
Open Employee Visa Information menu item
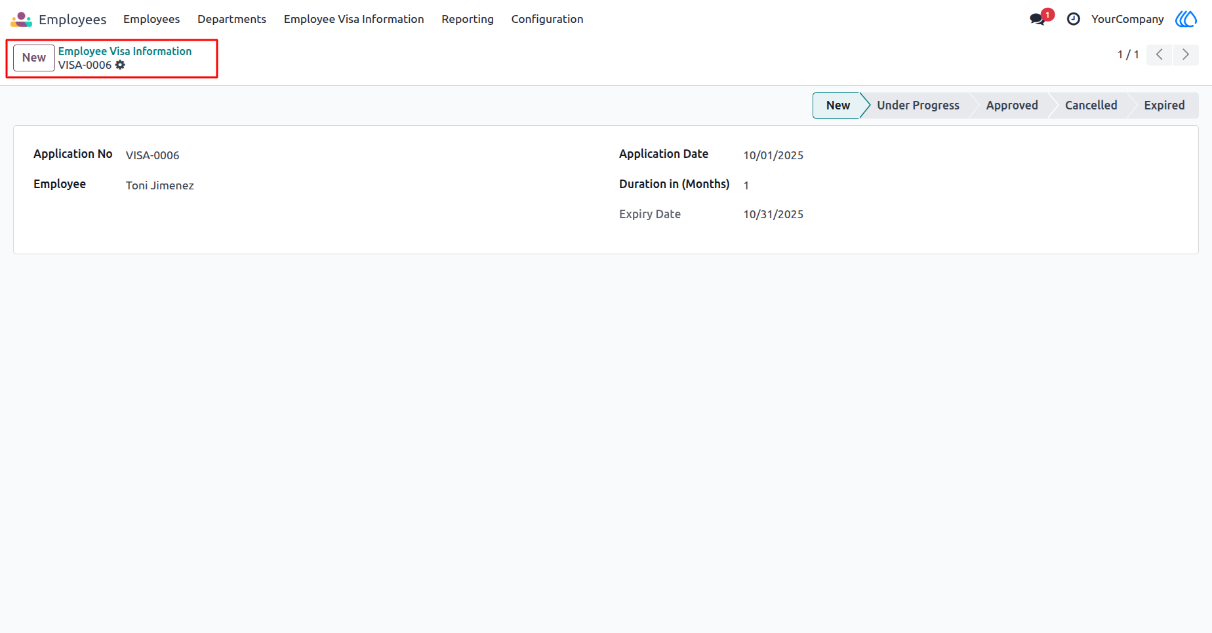(353, 19)
